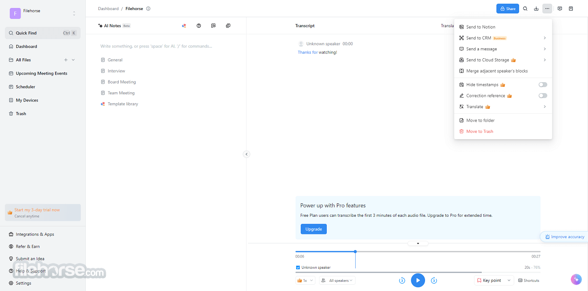
Task: Open the Key point dropdown arrow
Action: pyautogui.click(x=509, y=281)
